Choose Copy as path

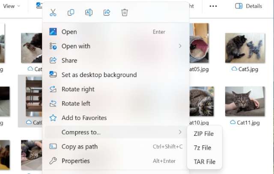point(79,147)
